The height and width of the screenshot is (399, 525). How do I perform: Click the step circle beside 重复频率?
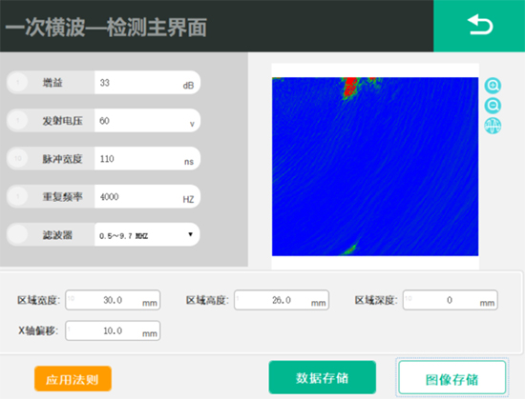pyautogui.click(x=18, y=196)
